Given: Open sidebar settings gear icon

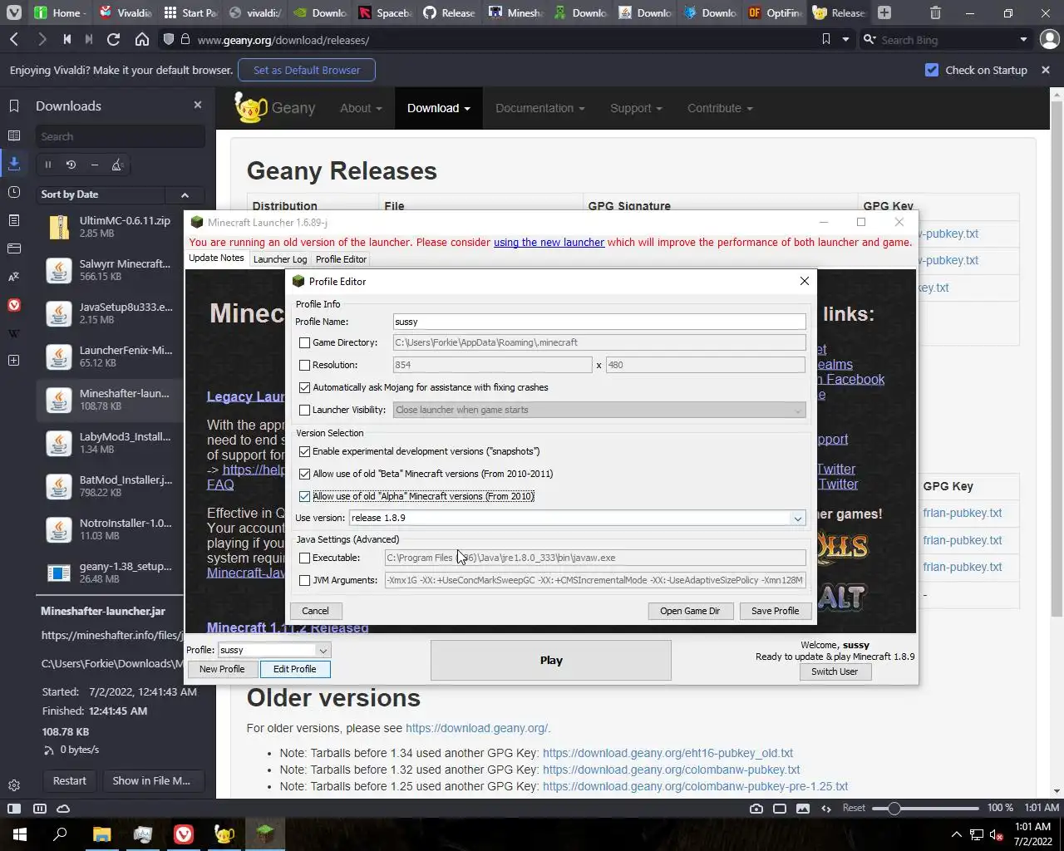Looking at the screenshot, I should [x=14, y=785].
